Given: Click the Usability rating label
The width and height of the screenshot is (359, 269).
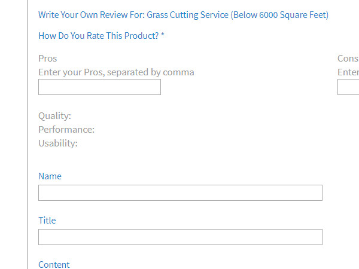Looking at the screenshot, I should click(58, 143).
